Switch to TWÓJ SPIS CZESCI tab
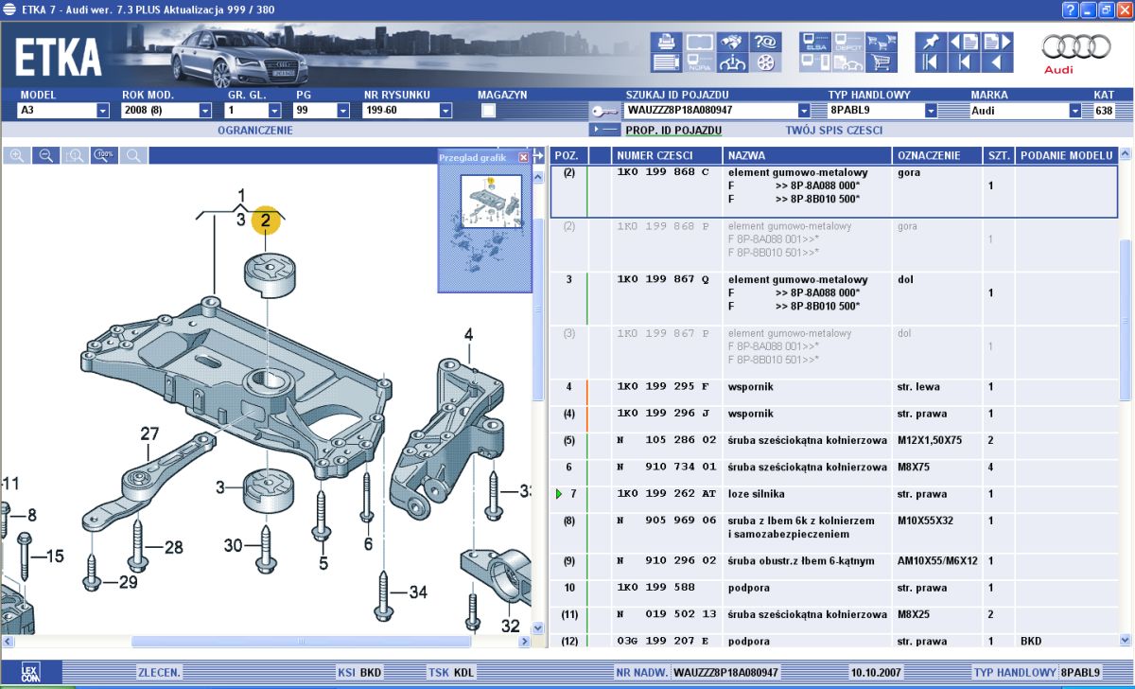The width and height of the screenshot is (1135, 689). point(834,131)
